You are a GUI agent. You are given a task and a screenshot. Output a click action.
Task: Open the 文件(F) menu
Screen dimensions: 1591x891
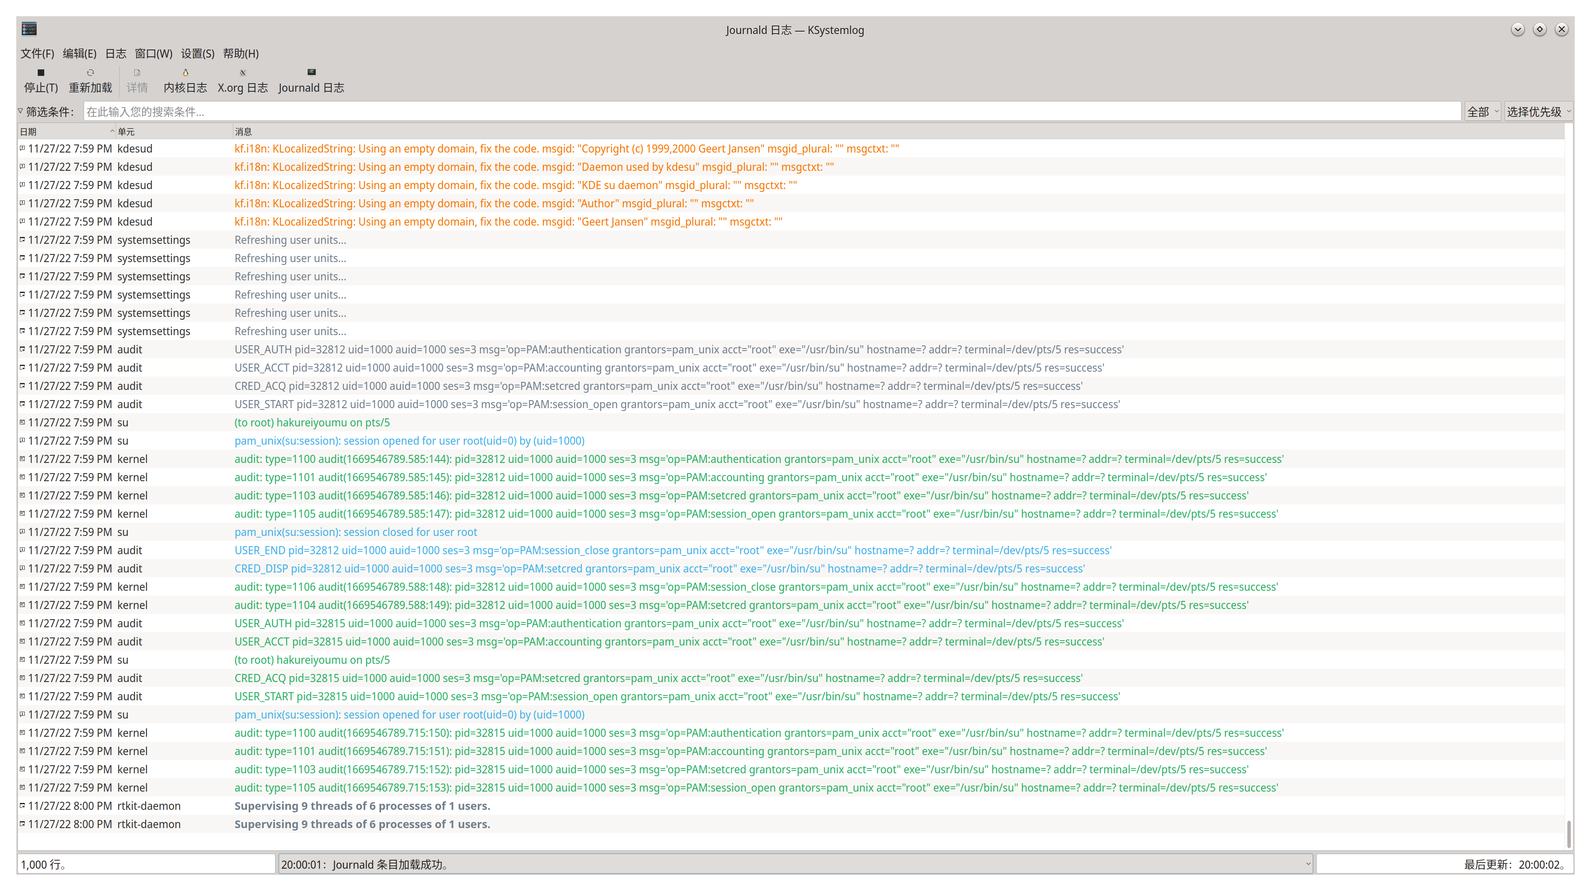[37, 54]
